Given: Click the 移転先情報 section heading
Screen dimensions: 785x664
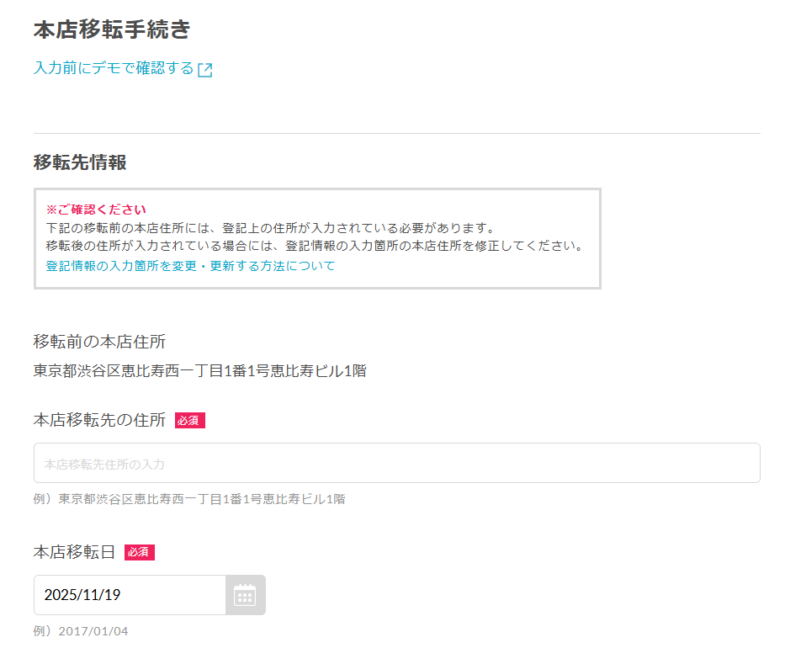Looking at the screenshot, I should pos(80,162).
